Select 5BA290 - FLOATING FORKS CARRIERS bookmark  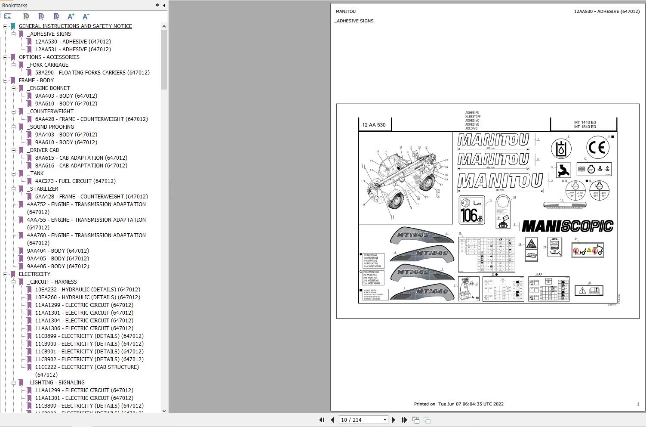pos(92,73)
